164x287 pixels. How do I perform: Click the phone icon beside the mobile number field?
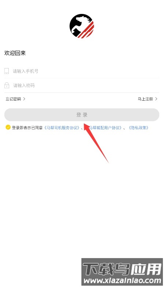tap(7, 71)
